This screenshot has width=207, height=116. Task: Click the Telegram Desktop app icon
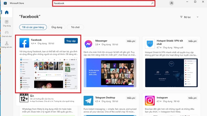88,101
